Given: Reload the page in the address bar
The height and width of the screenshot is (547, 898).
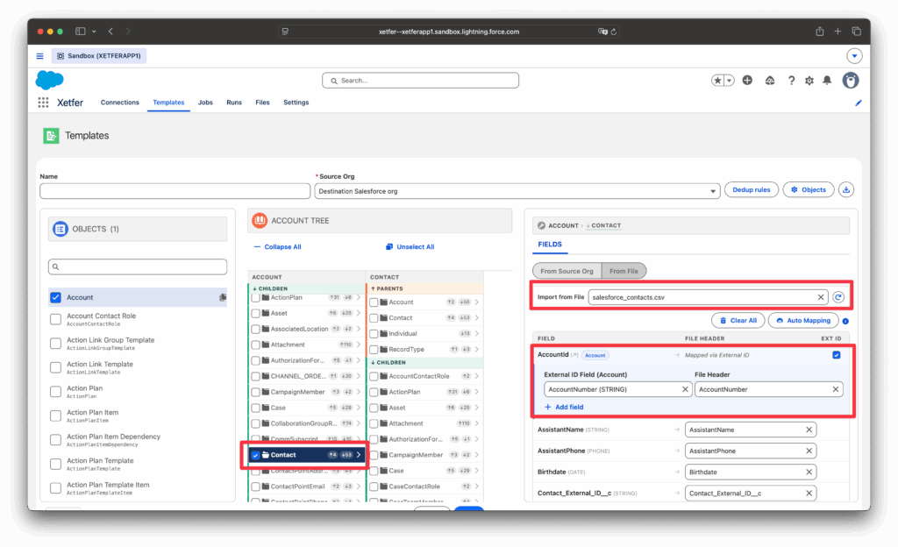Looking at the screenshot, I should (x=613, y=32).
